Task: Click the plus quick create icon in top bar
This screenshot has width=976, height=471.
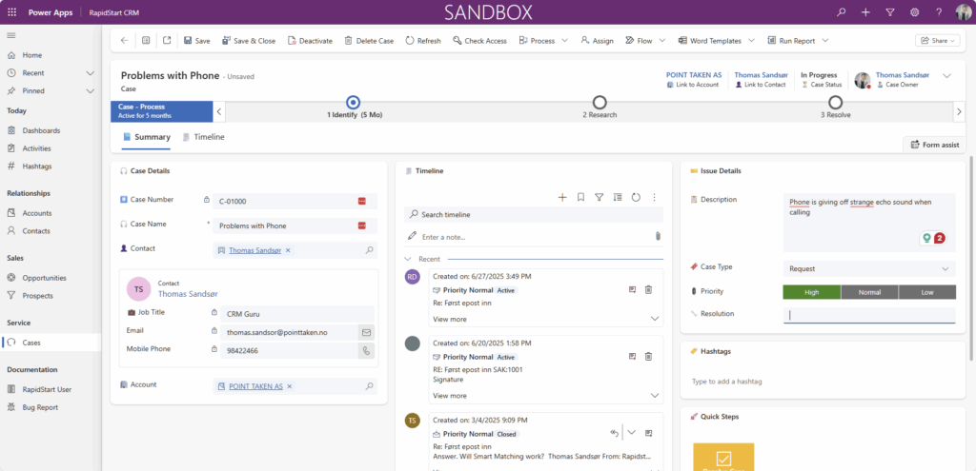Action: pyautogui.click(x=865, y=12)
